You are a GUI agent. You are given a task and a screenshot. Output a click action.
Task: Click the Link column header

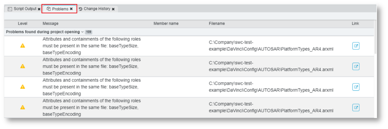pyautogui.click(x=355, y=24)
